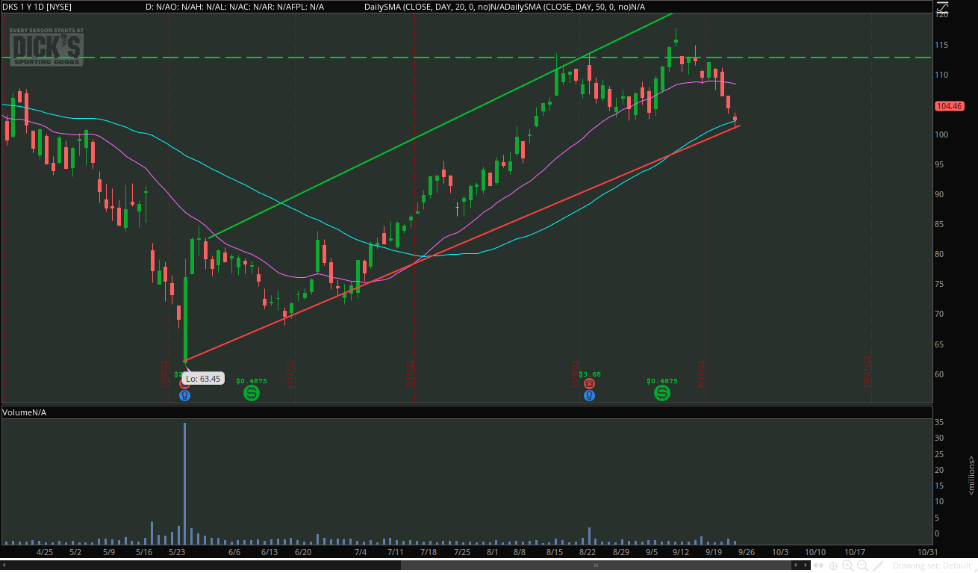Click the Zoom Out magnifier icon

[863, 566]
